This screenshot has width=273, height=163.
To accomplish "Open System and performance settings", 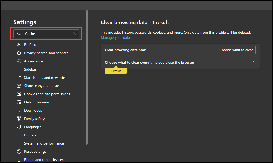I will [44, 143].
